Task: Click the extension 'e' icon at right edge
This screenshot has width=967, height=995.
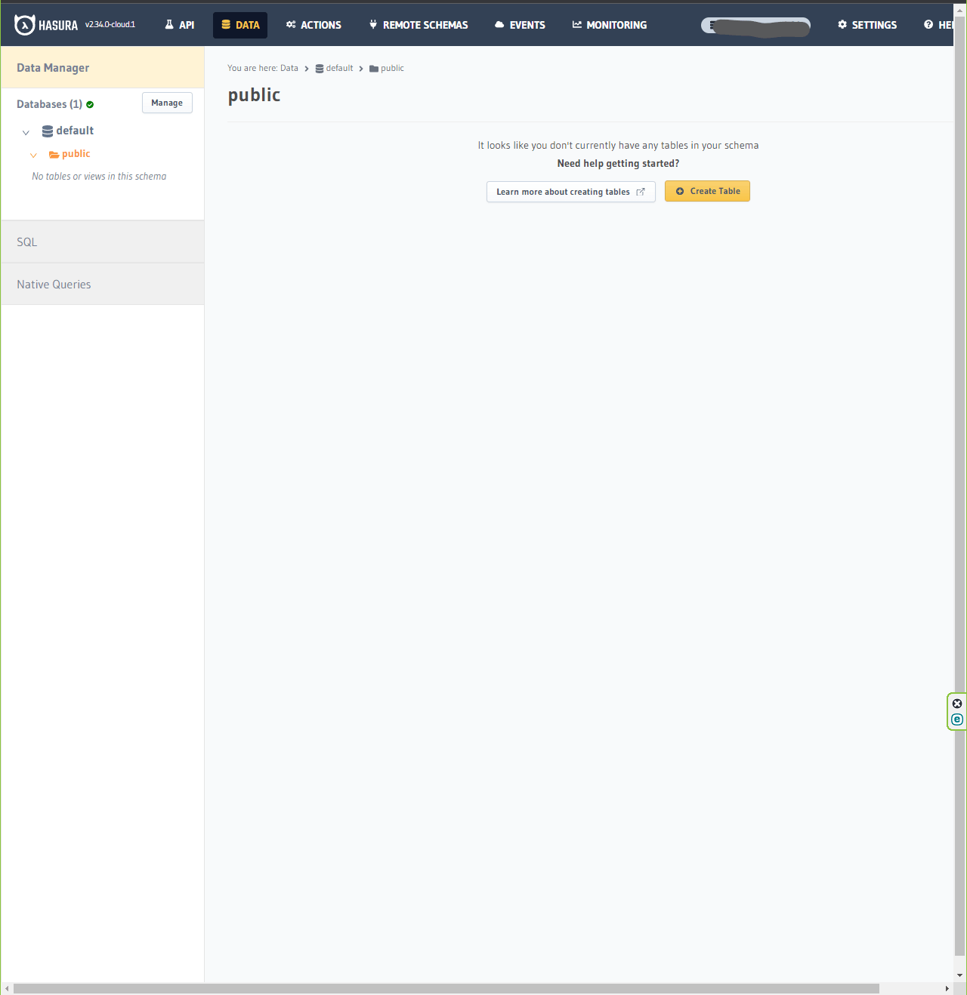Action: click(957, 719)
